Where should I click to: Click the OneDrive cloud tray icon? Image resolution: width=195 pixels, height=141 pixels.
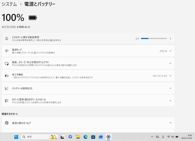click(x=158, y=137)
